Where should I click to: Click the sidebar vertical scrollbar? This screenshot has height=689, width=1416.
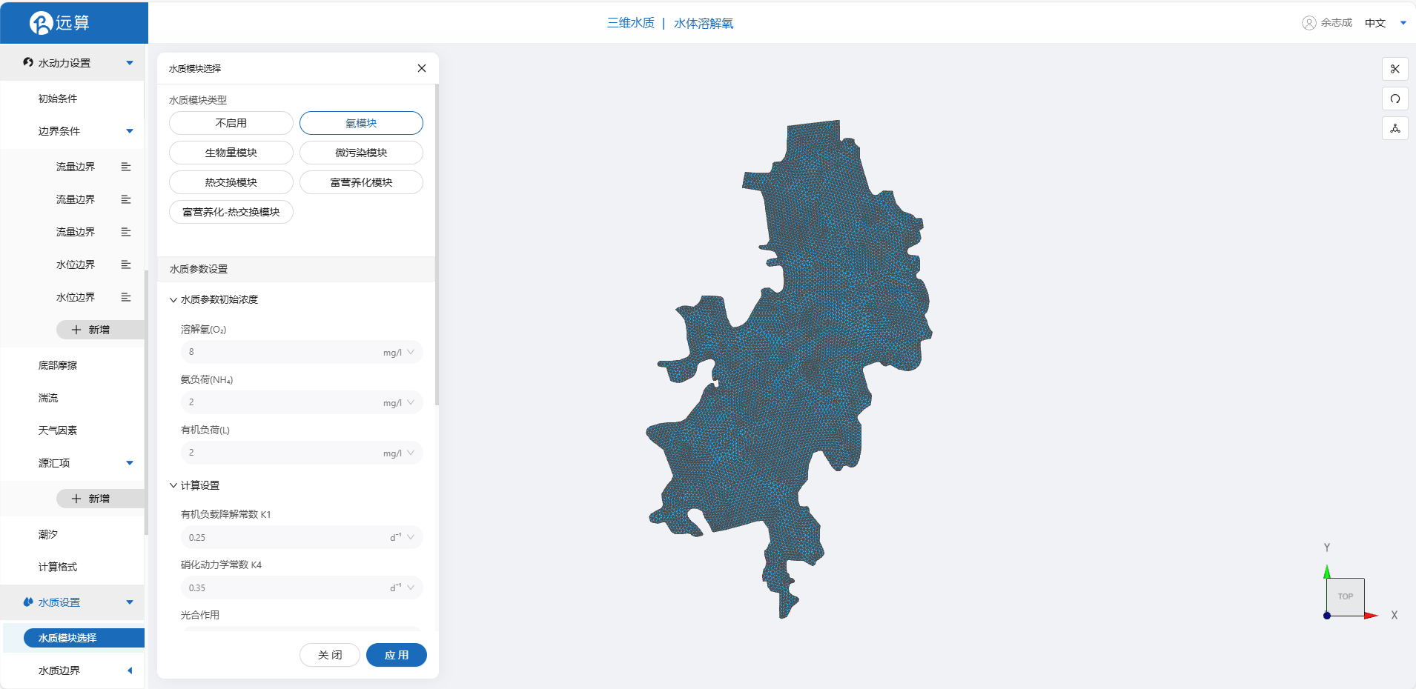[146, 402]
